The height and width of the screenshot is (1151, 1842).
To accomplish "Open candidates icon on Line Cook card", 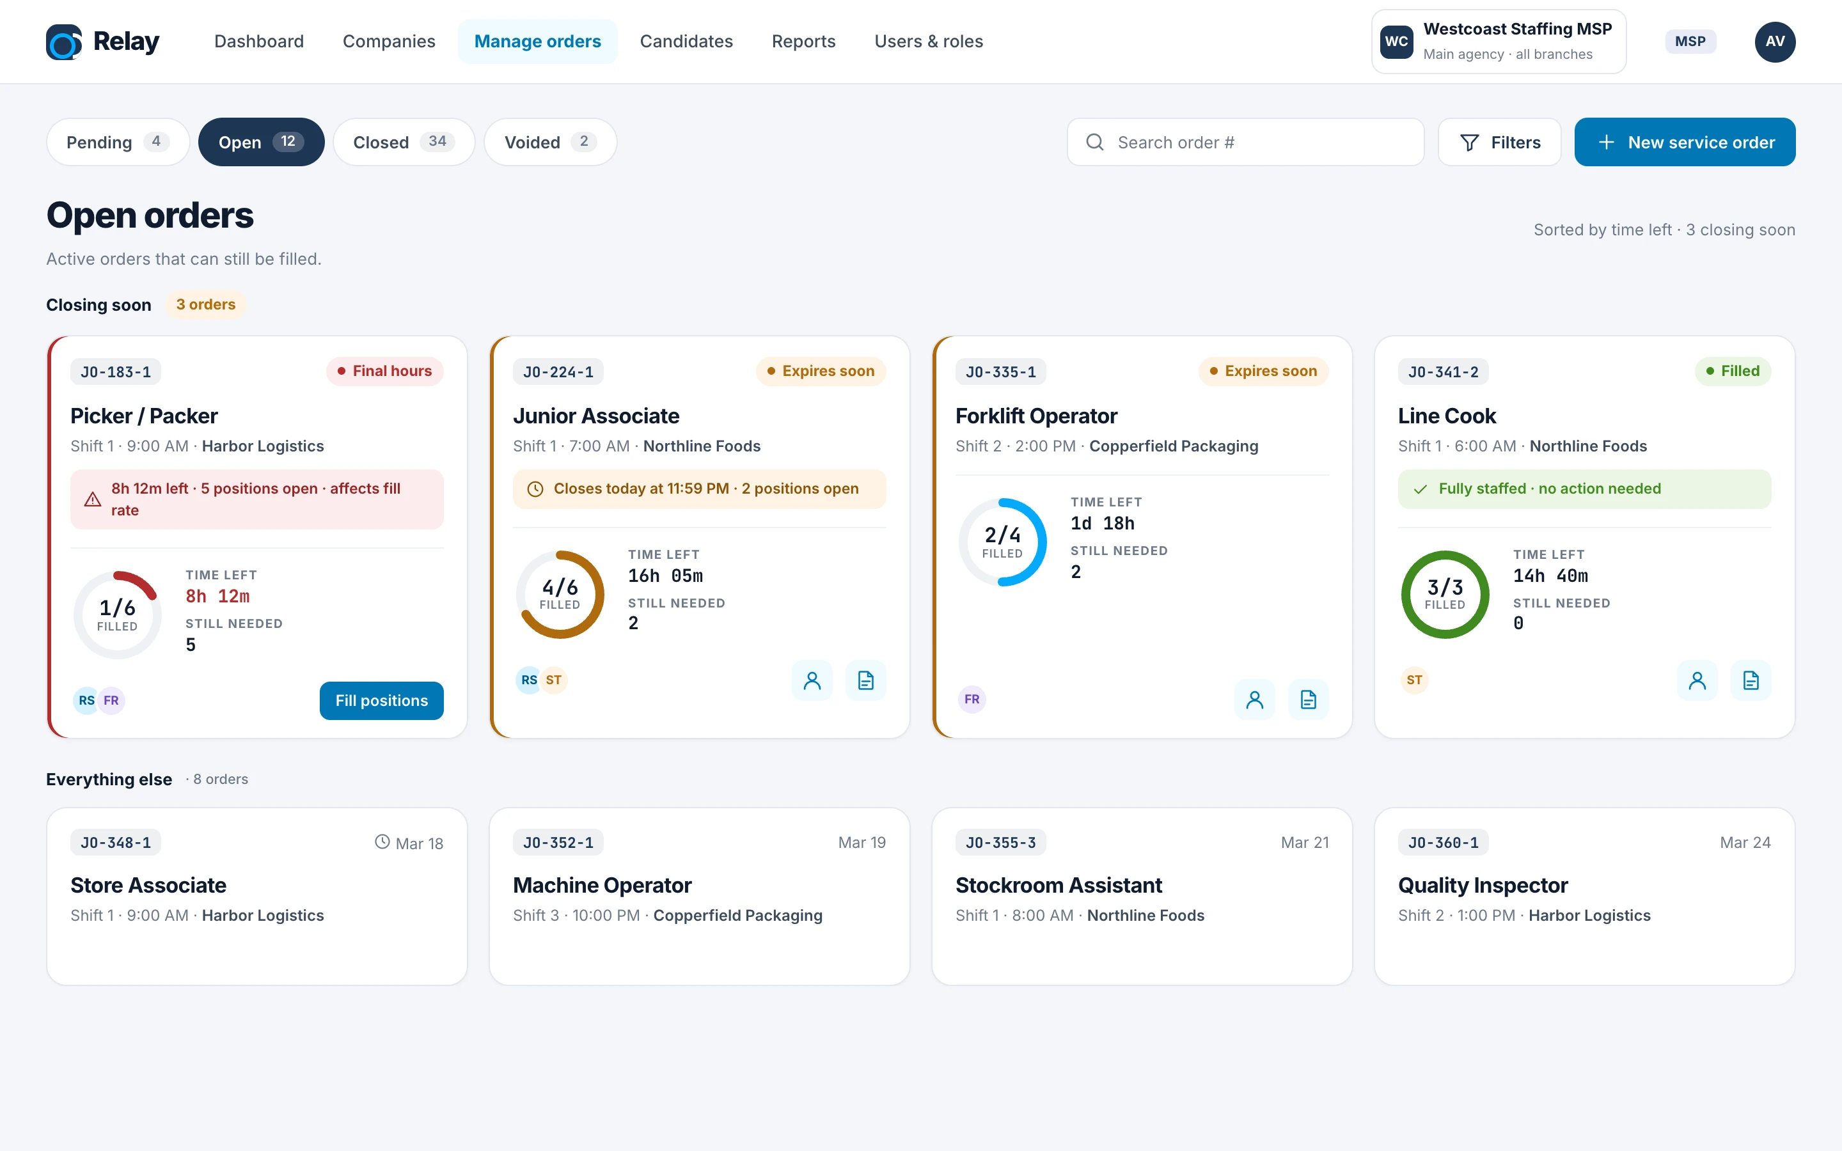I will [1697, 680].
